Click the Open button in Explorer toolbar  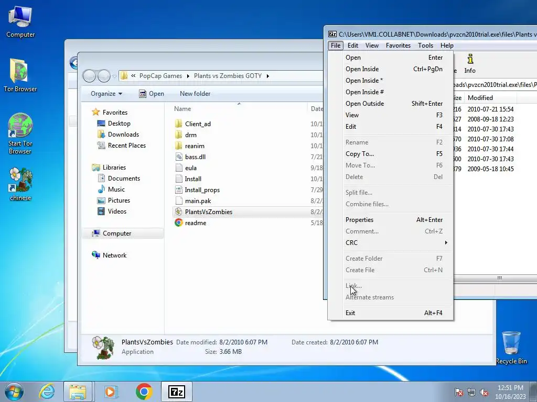tap(152, 94)
